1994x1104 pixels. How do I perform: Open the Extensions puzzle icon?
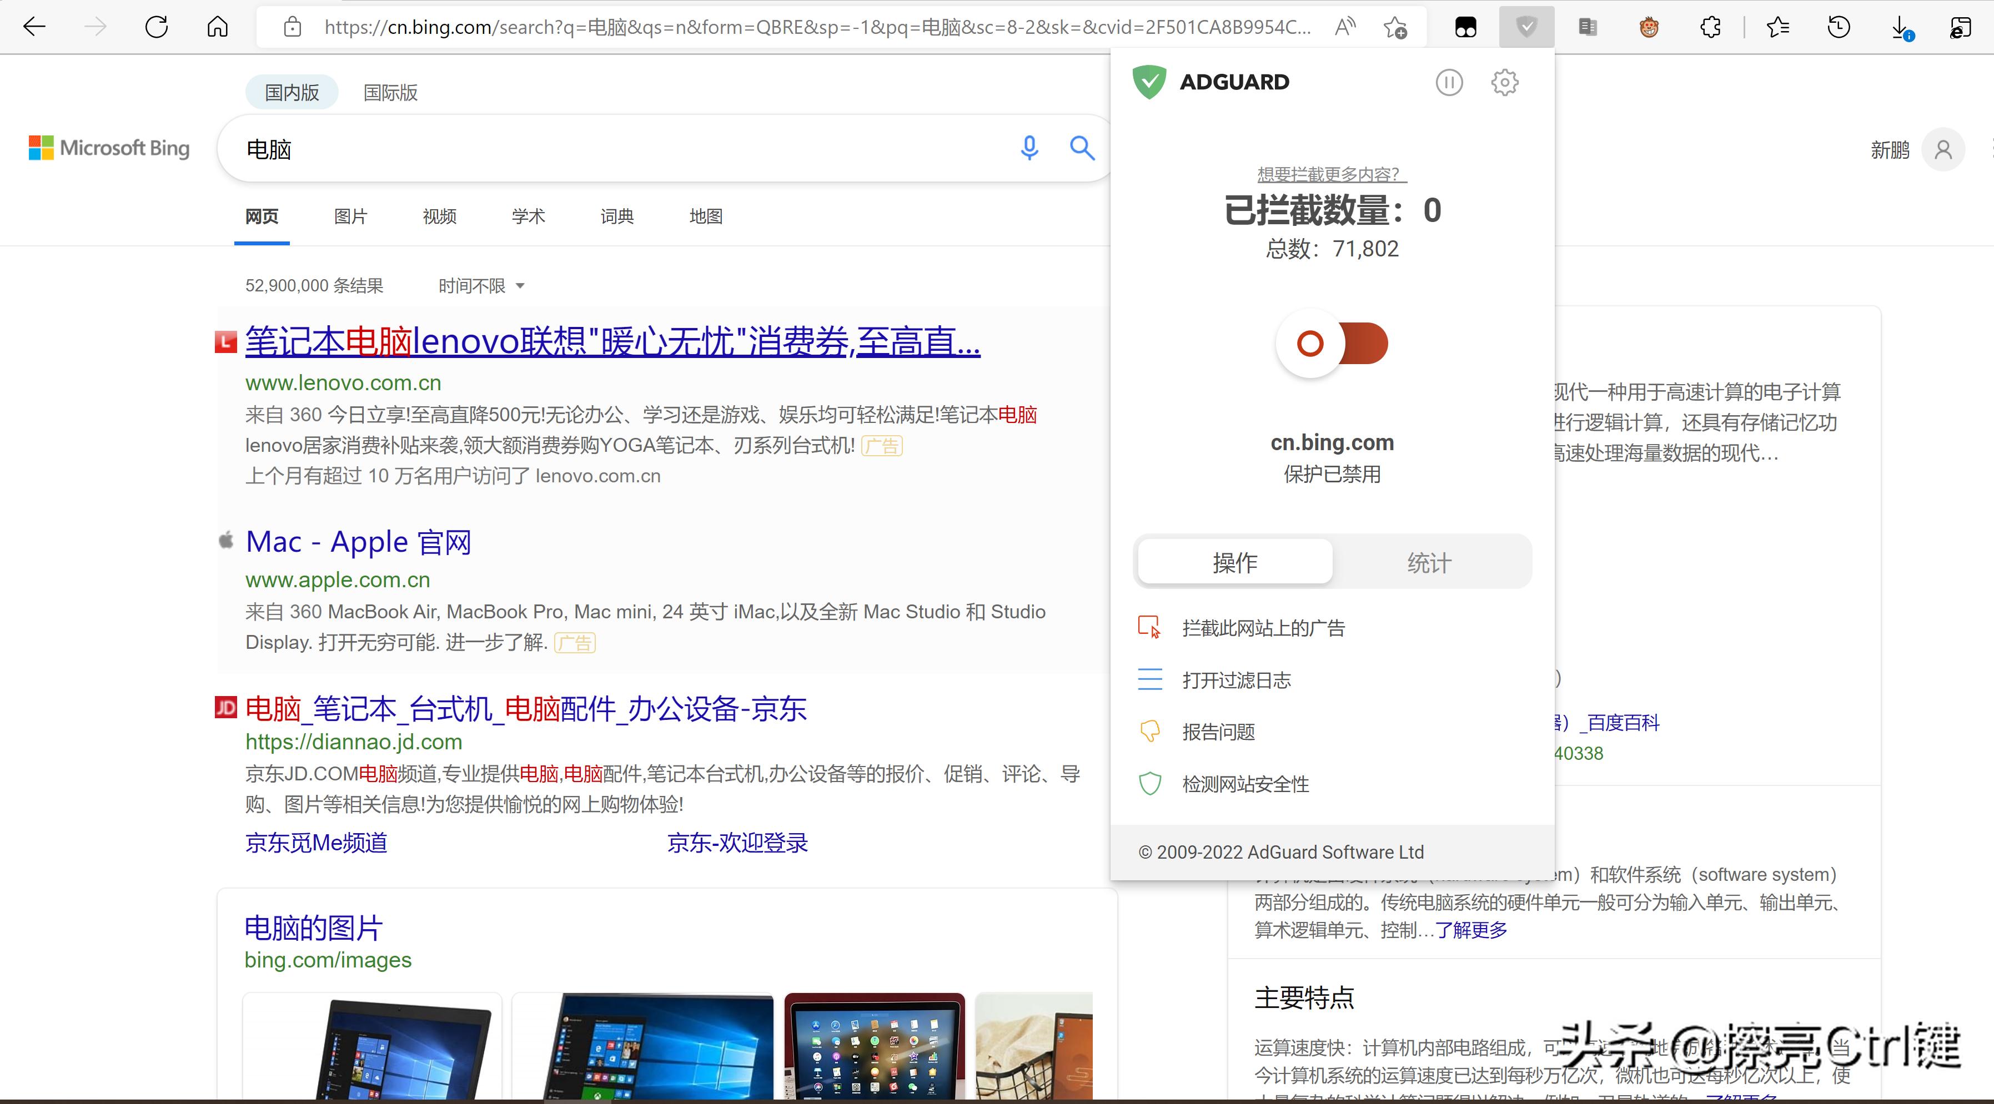[1711, 26]
